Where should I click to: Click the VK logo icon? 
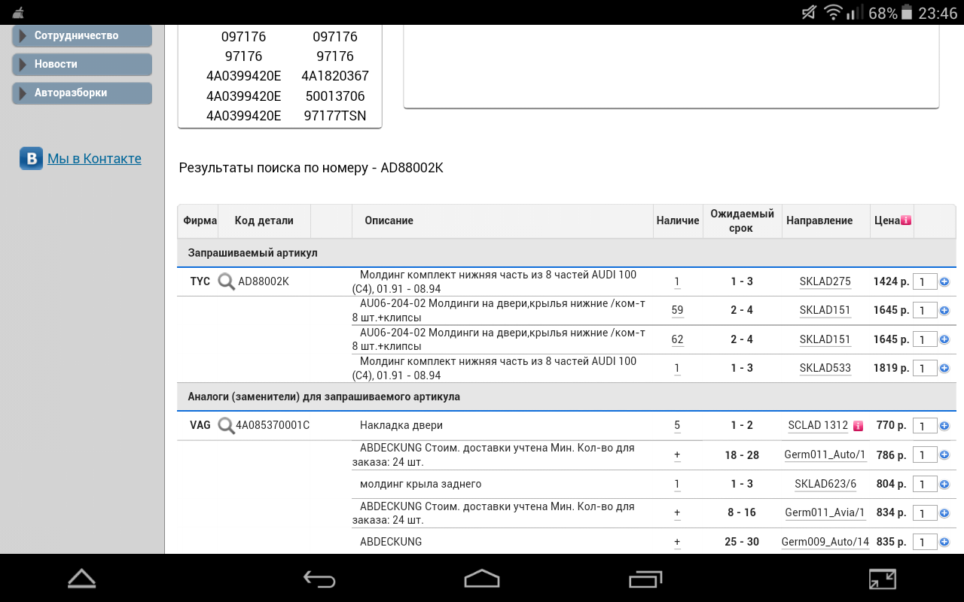pos(31,159)
